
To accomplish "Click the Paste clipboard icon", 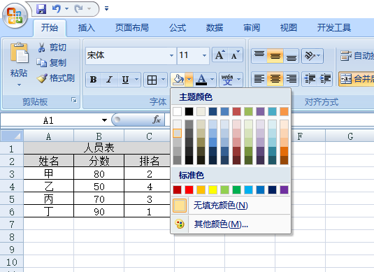I will pyautogui.click(x=19, y=53).
